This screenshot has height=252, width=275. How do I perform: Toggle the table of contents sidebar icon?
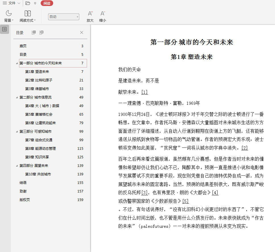5,29
